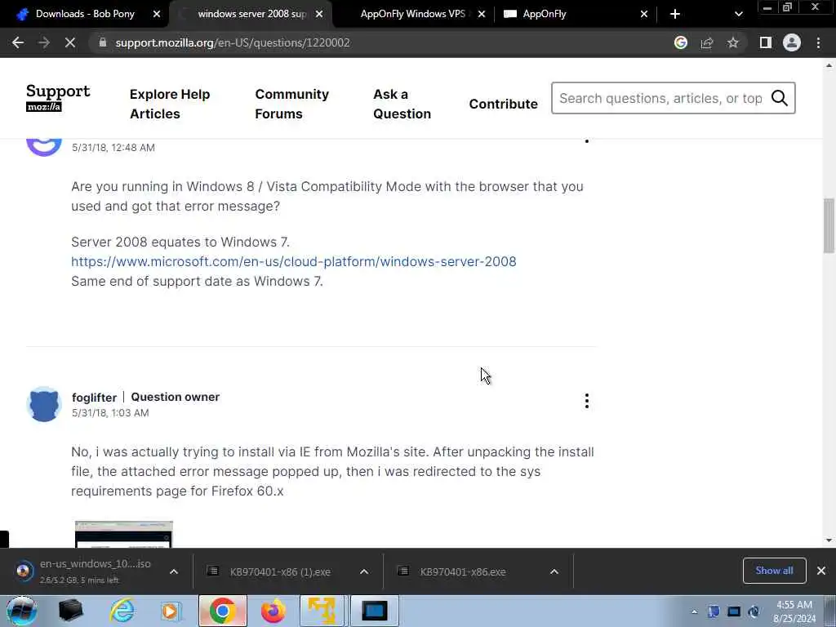
Task: Expand options for KB970401-x86 (1).exe
Action: 364,571
